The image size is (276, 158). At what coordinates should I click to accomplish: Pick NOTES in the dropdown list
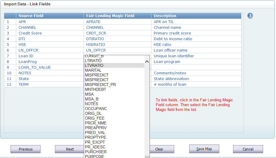(x=114, y=104)
